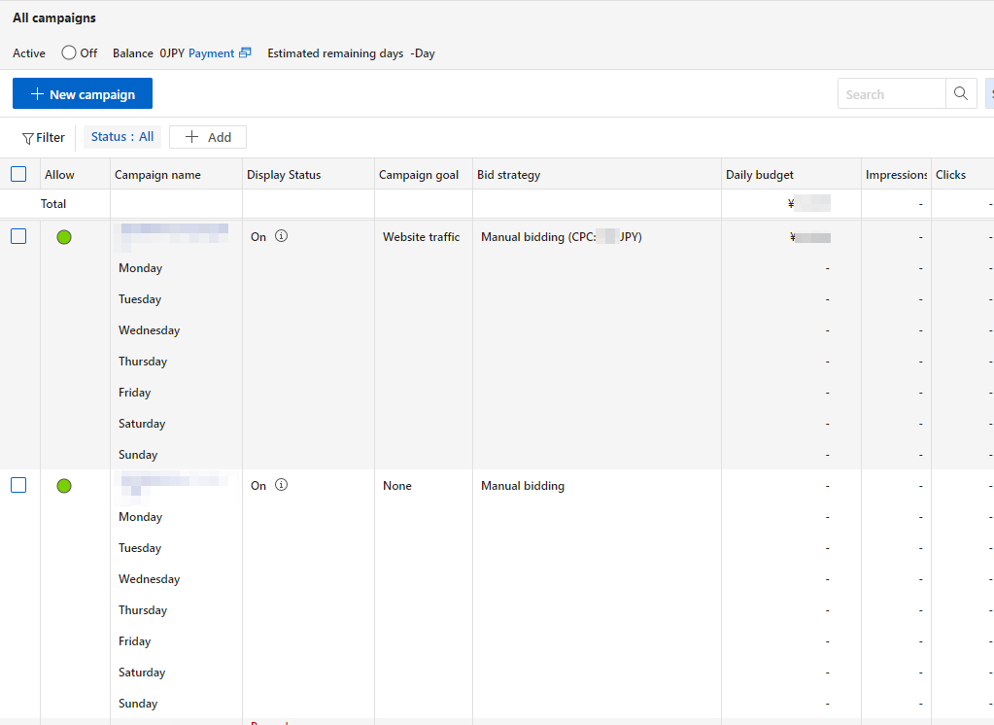The height and width of the screenshot is (725, 994).
Task: Click info icon in Website traffic campaign row
Action: tap(282, 236)
